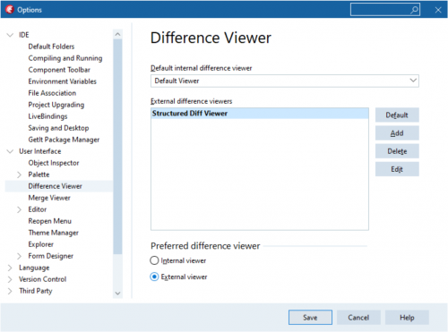Viewport: 448px width, 332px height.
Task: Expand the Version Control tree node
Action: coord(10,279)
